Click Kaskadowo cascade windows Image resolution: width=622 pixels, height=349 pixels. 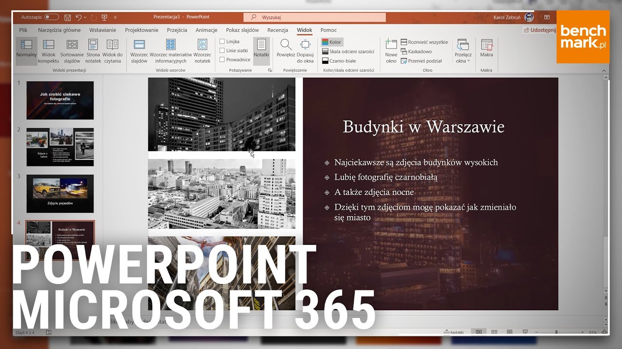pos(416,51)
